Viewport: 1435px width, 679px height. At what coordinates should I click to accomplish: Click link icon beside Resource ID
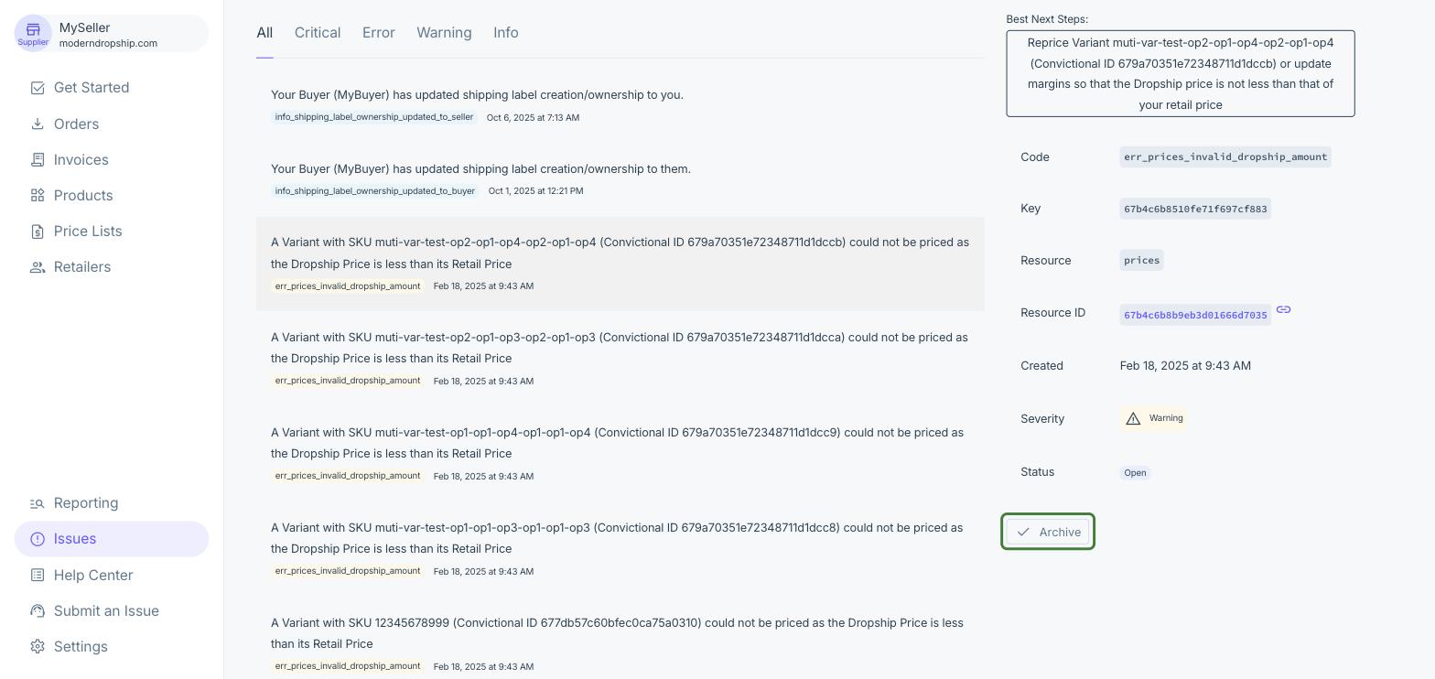coord(1283,310)
